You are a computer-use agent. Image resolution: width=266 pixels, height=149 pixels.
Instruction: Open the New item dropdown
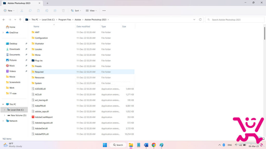click(x=9, y=11)
